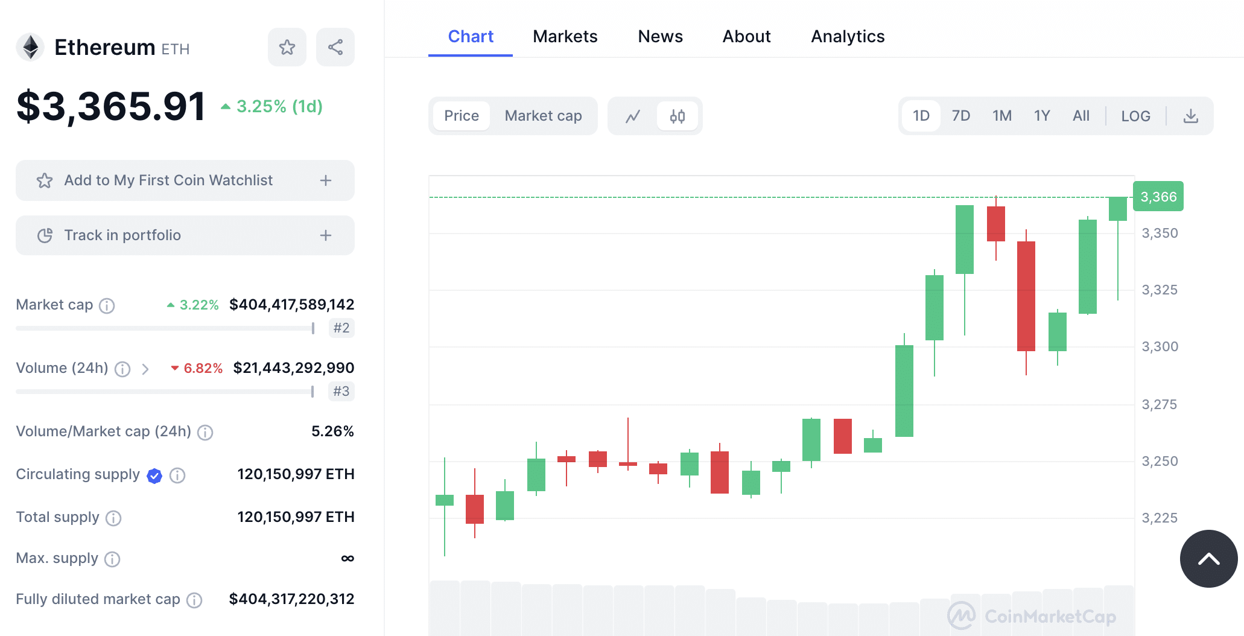
Task: Click the #2 market cap rank badge
Action: pos(341,328)
